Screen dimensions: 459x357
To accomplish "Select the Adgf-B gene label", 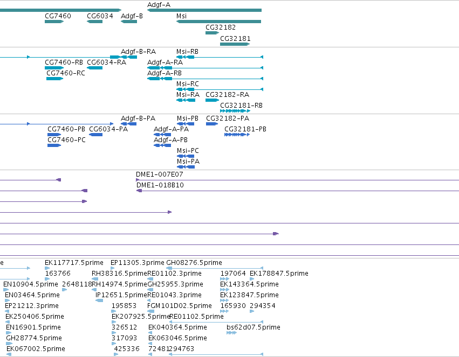I will pyautogui.click(x=132, y=16).
